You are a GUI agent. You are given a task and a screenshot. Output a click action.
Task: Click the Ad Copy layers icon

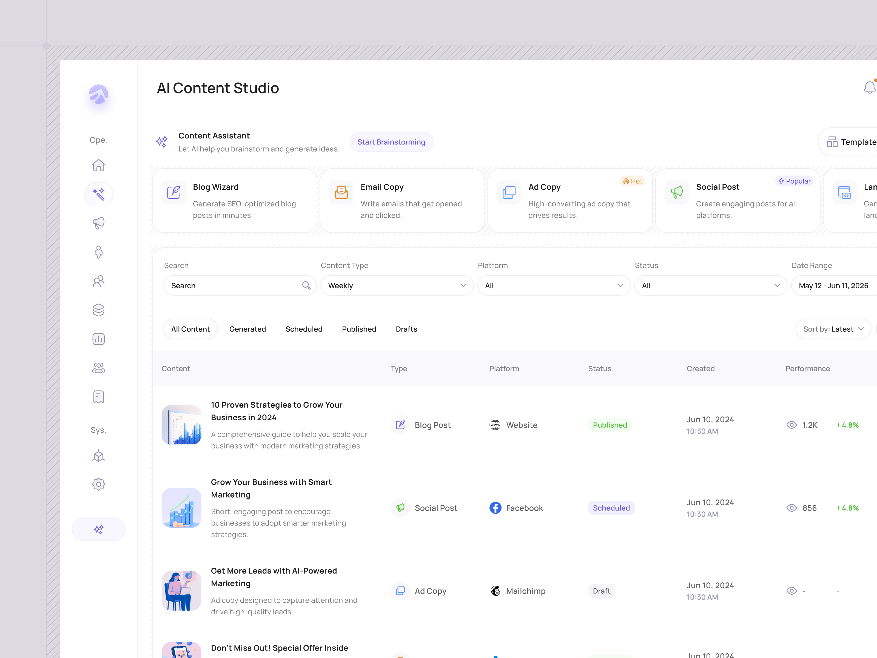tap(509, 192)
